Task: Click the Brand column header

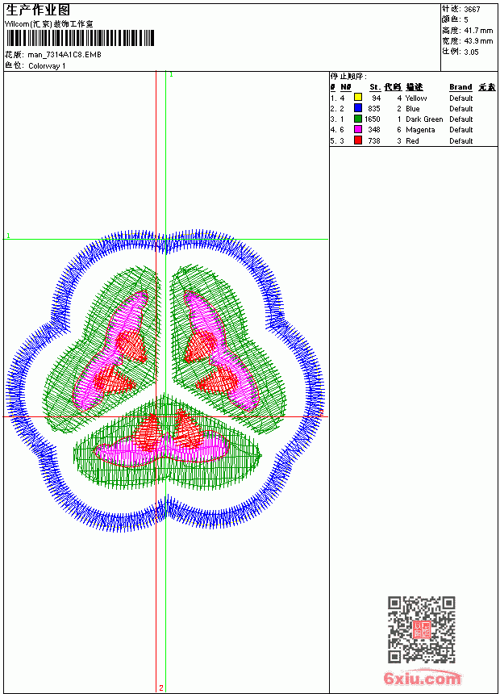Action: (x=460, y=87)
